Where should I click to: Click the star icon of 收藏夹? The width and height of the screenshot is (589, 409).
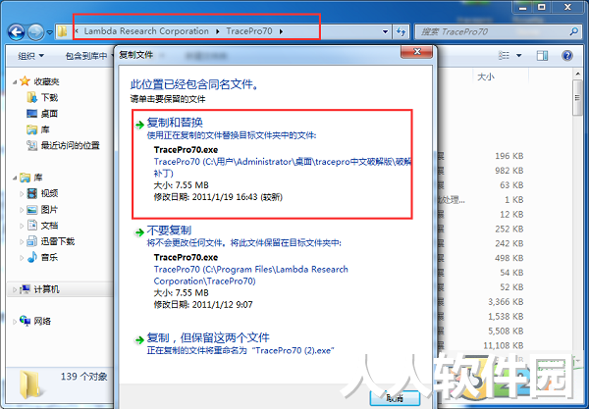[x=25, y=80]
